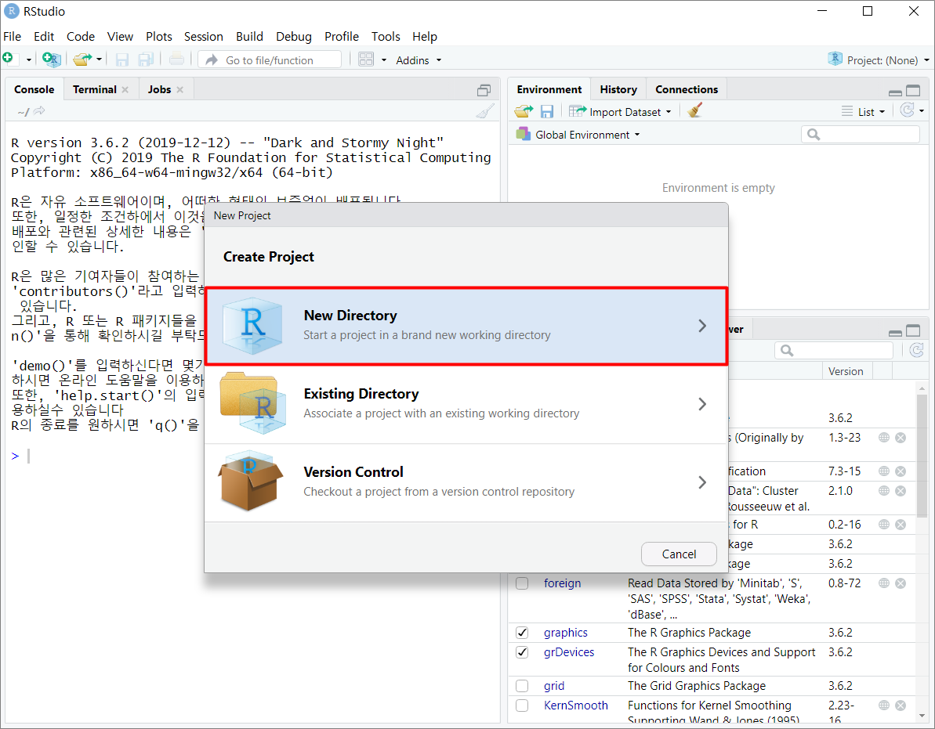
Task: Open the Project: (None) dropdown
Action: click(x=879, y=60)
